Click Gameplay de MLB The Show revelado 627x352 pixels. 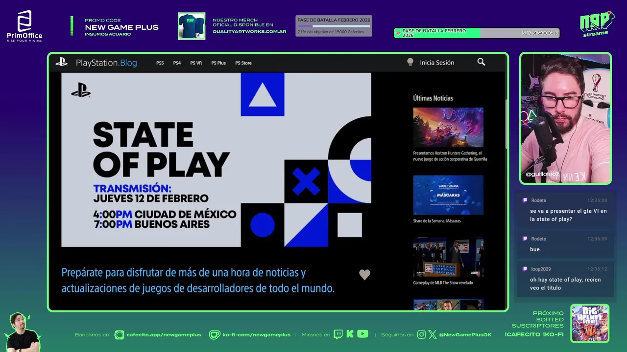point(443,283)
